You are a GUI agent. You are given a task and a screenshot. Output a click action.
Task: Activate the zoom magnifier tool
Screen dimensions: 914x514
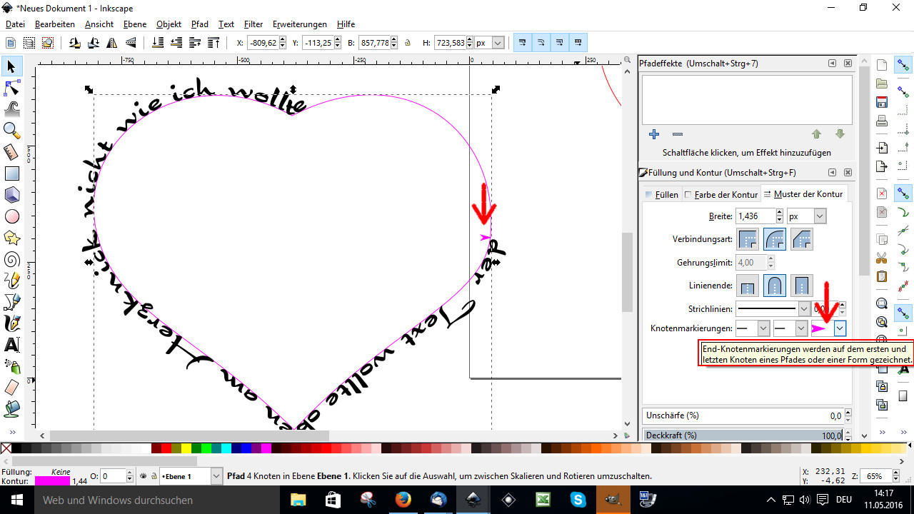(x=12, y=130)
